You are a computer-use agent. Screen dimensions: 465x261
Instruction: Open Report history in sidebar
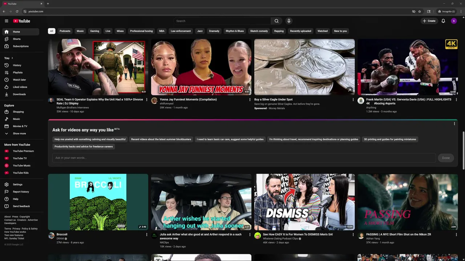(x=21, y=192)
